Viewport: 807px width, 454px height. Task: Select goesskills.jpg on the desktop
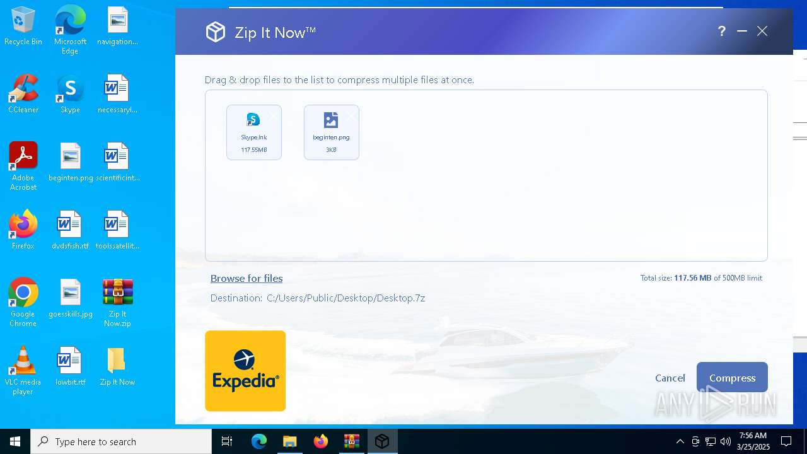tap(71, 299)
